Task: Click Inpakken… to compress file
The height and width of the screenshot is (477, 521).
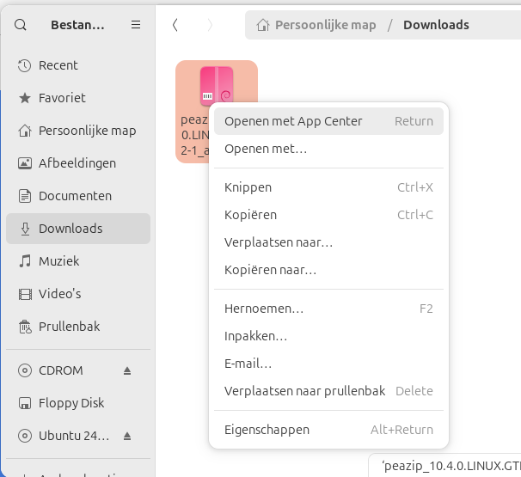Action: (x=255, y=336)
